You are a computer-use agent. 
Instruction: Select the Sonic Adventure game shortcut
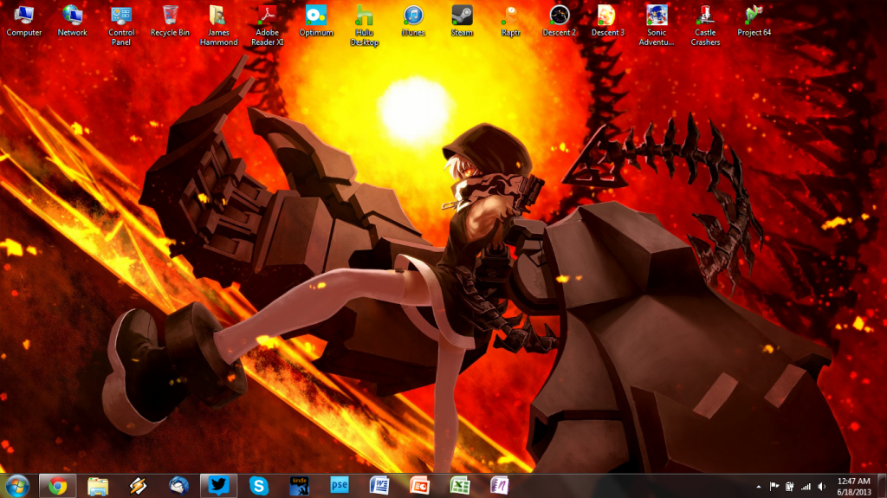[657, 26]
